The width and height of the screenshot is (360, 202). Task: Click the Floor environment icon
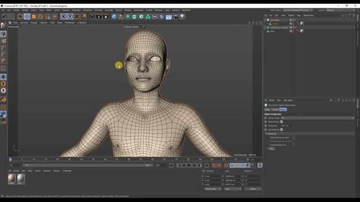[x=169, y=17]
